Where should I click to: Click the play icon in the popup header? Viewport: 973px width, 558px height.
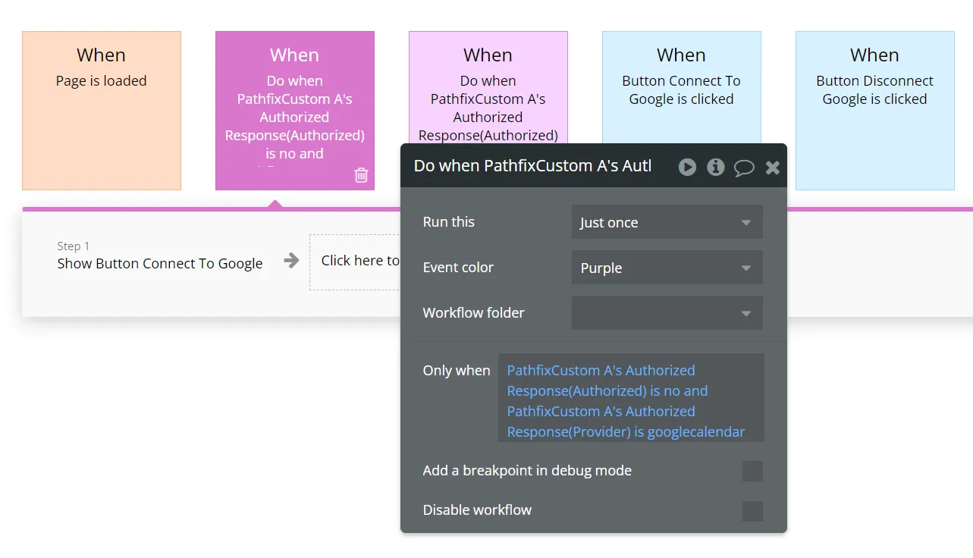click(687, 167)
